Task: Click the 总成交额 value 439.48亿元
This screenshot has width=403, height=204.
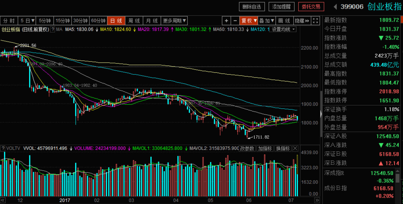Action: coord(385,65)
